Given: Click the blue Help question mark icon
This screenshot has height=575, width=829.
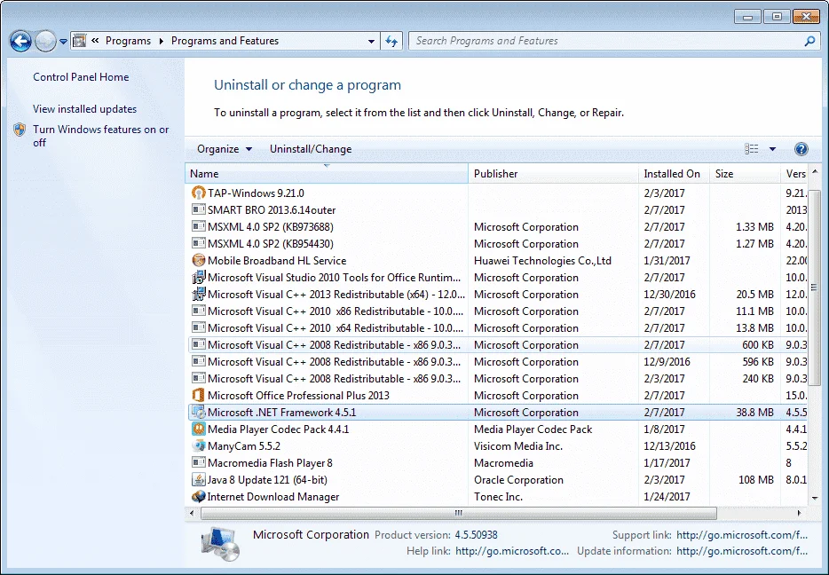Looking at the screenshot, I should (x=801, y=149).
